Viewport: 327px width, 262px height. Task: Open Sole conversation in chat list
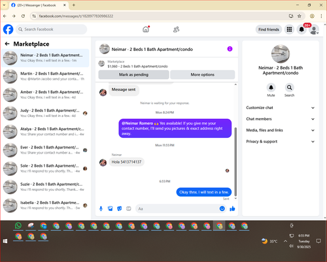click(45, 169)
